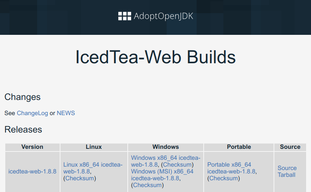311x192 pixels.
Task: Open Checksum for Windows x86_64 build
Action: point(177,165)
